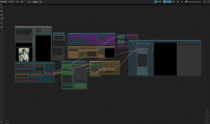Click the Models button
This screenshot has height=124, width=210.
(x=35, y=2)
